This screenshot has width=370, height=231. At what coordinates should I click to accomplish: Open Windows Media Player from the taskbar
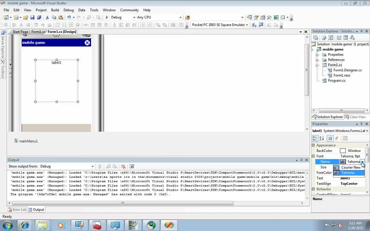tap(61, 225)
